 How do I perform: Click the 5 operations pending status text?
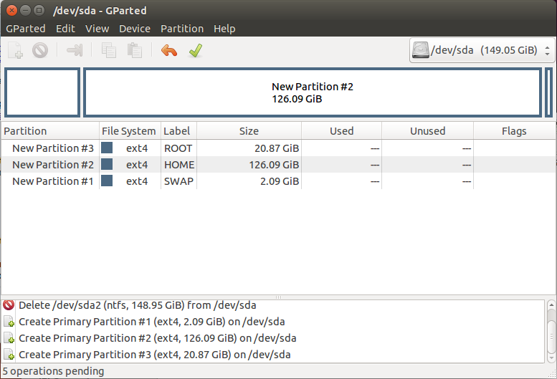[53, 371]
